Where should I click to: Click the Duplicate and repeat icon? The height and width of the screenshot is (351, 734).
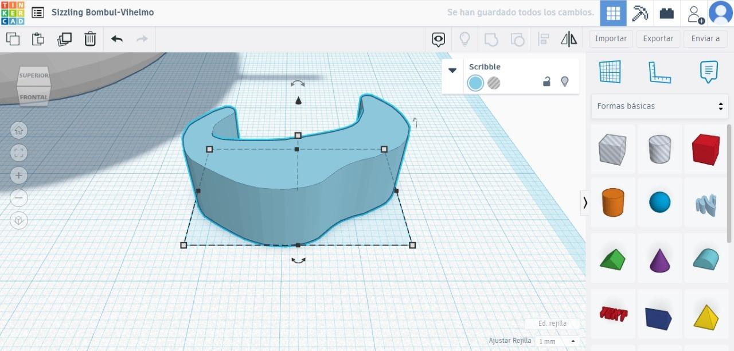(x=64, y=39)
